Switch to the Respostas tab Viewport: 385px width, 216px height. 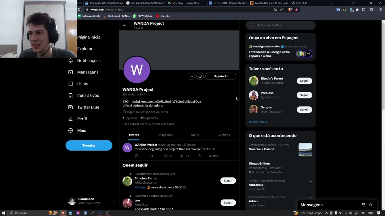[x=165, y=135]
